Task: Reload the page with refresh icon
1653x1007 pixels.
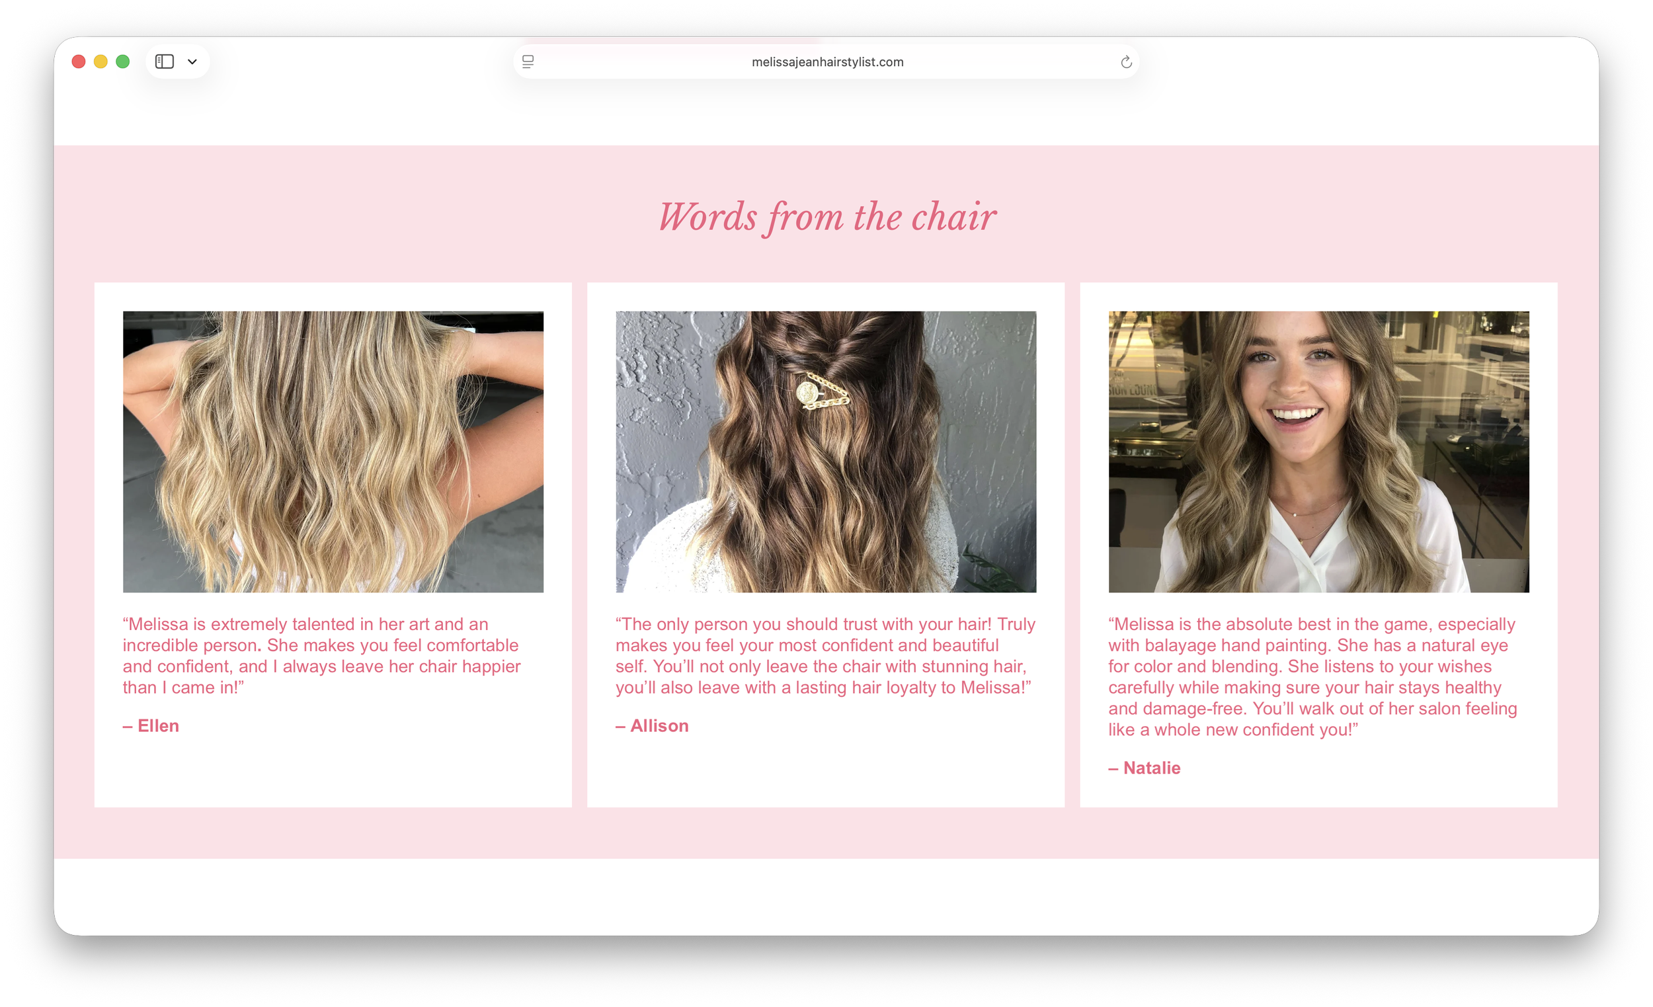Action: [1126, 61]
